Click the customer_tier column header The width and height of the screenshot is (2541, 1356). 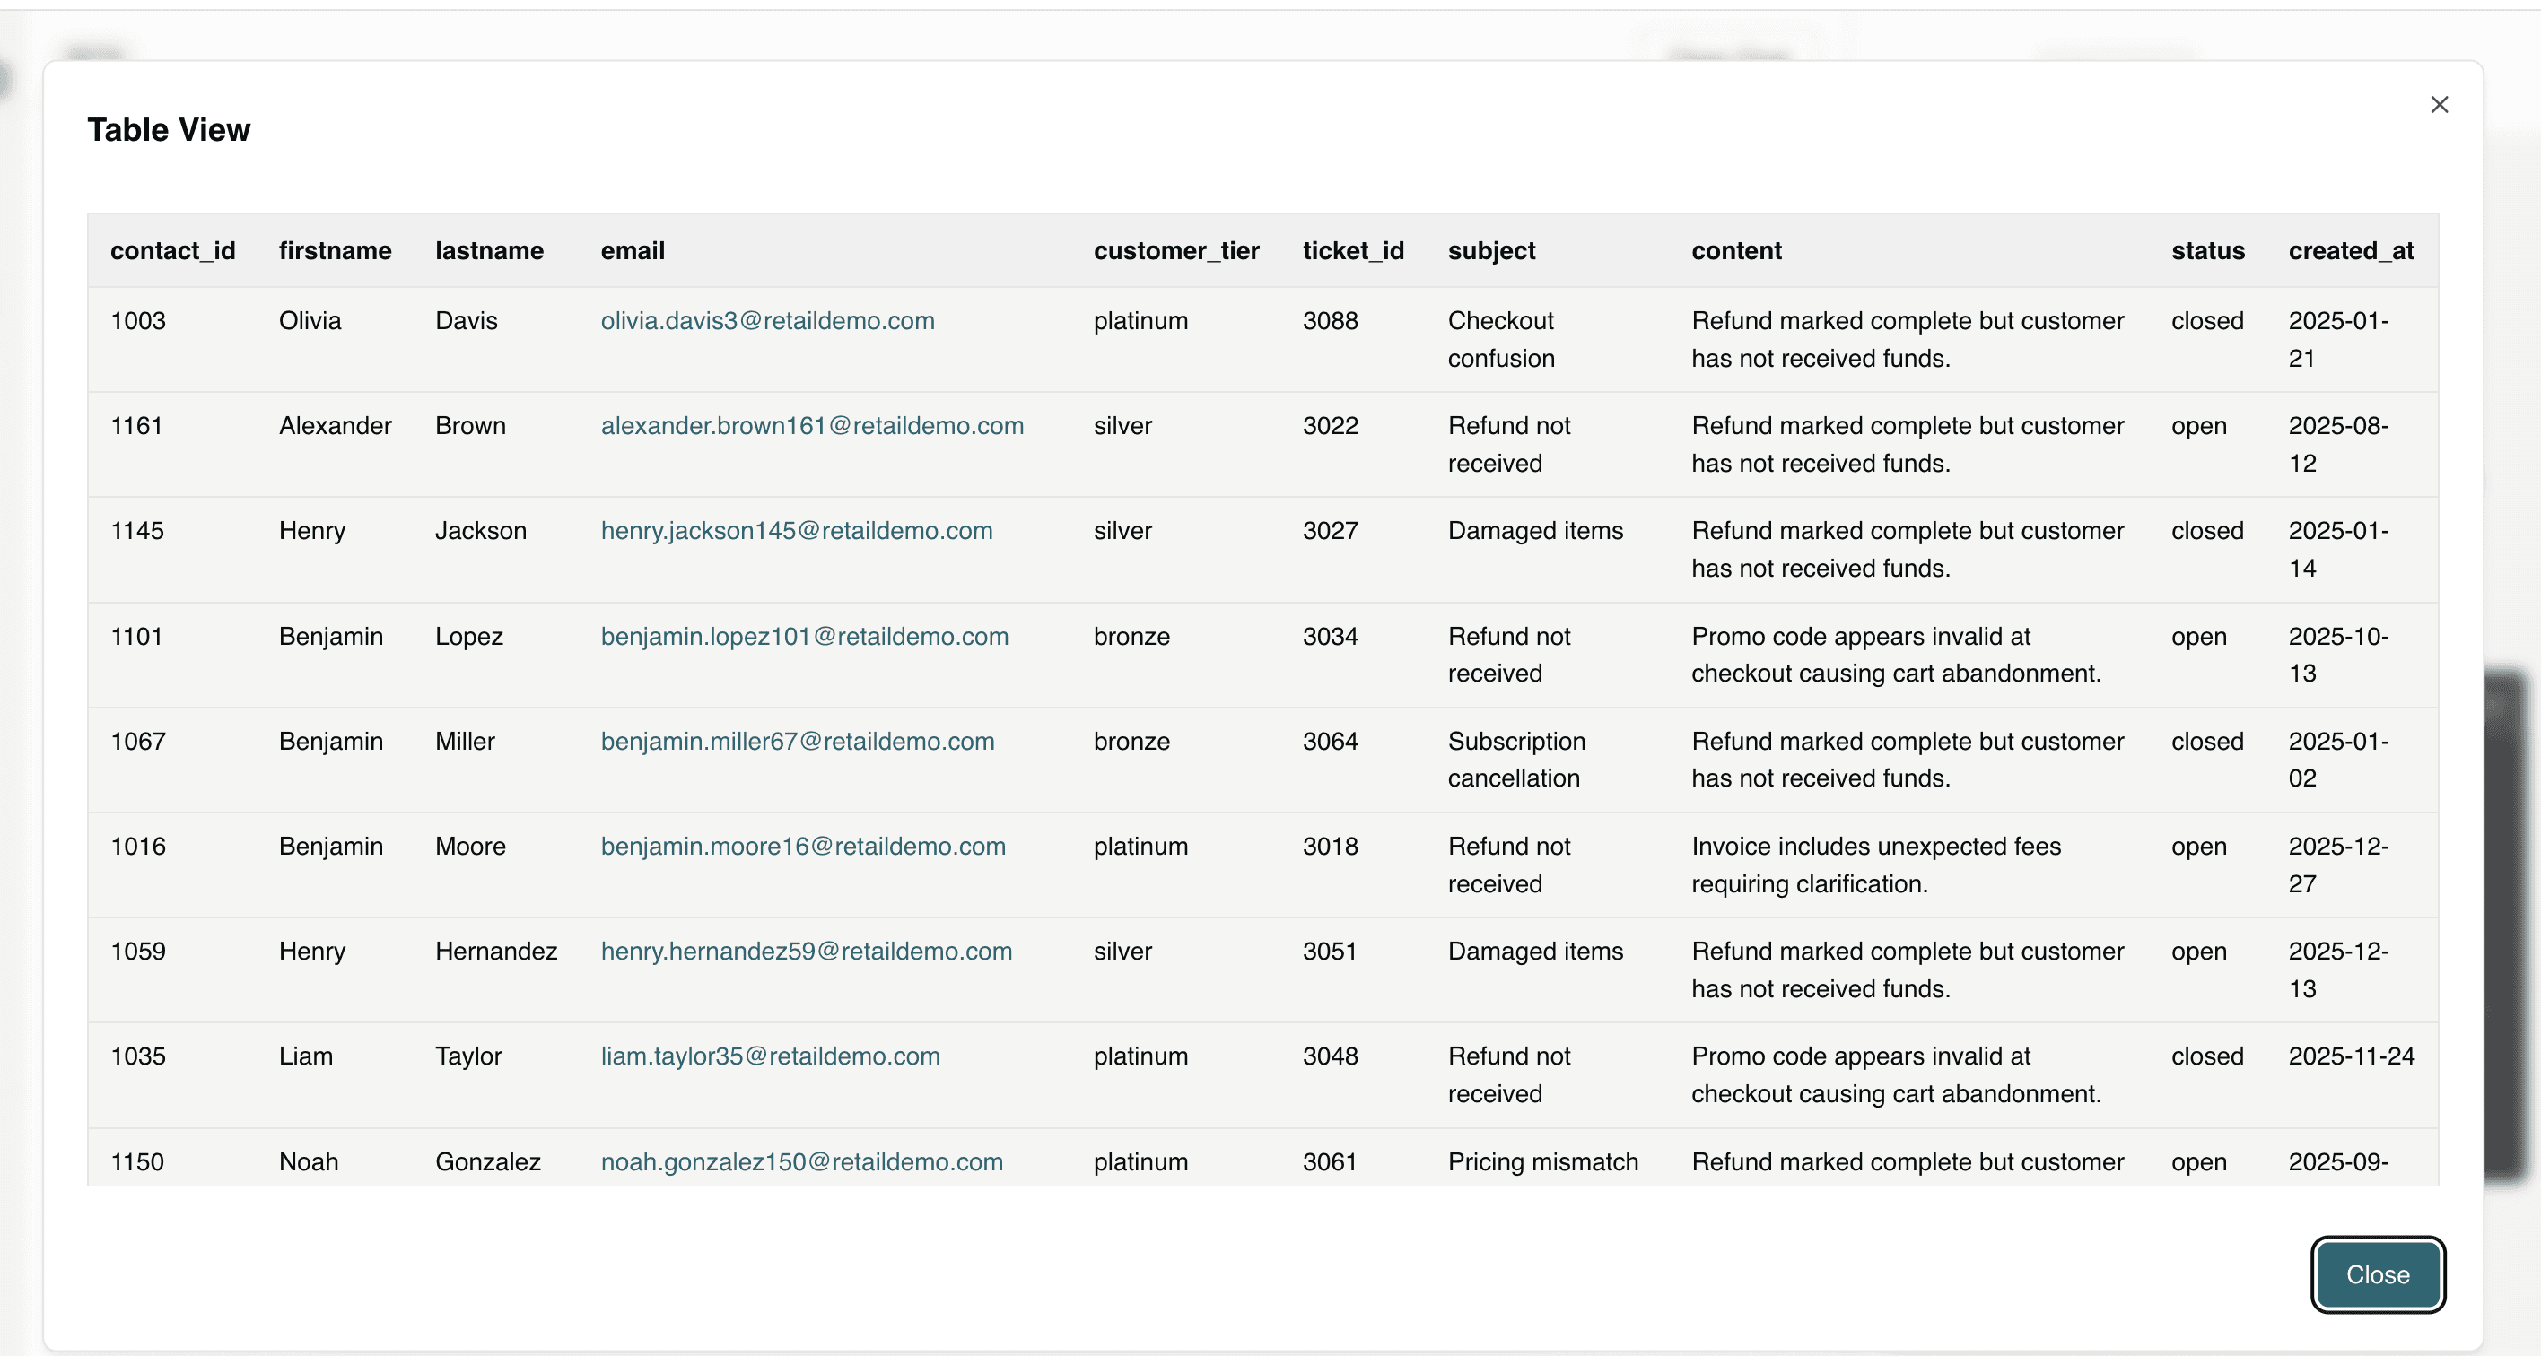point(1174,250)
